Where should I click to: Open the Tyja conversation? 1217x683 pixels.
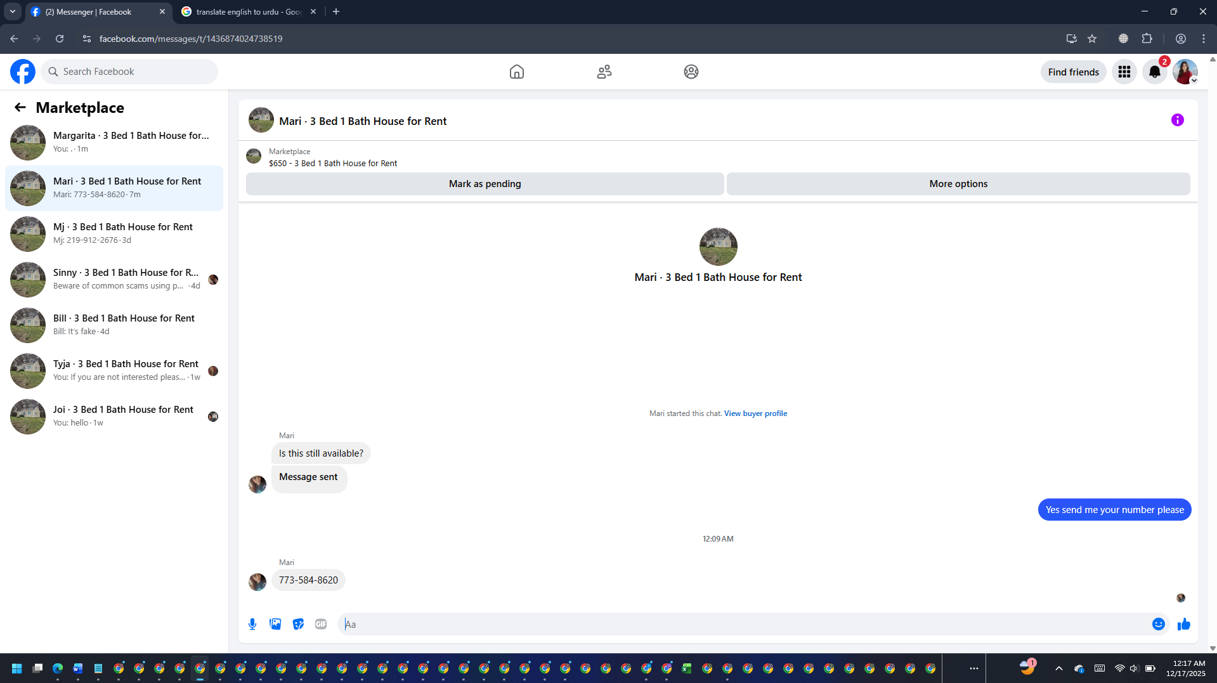[x=114, y=371]
